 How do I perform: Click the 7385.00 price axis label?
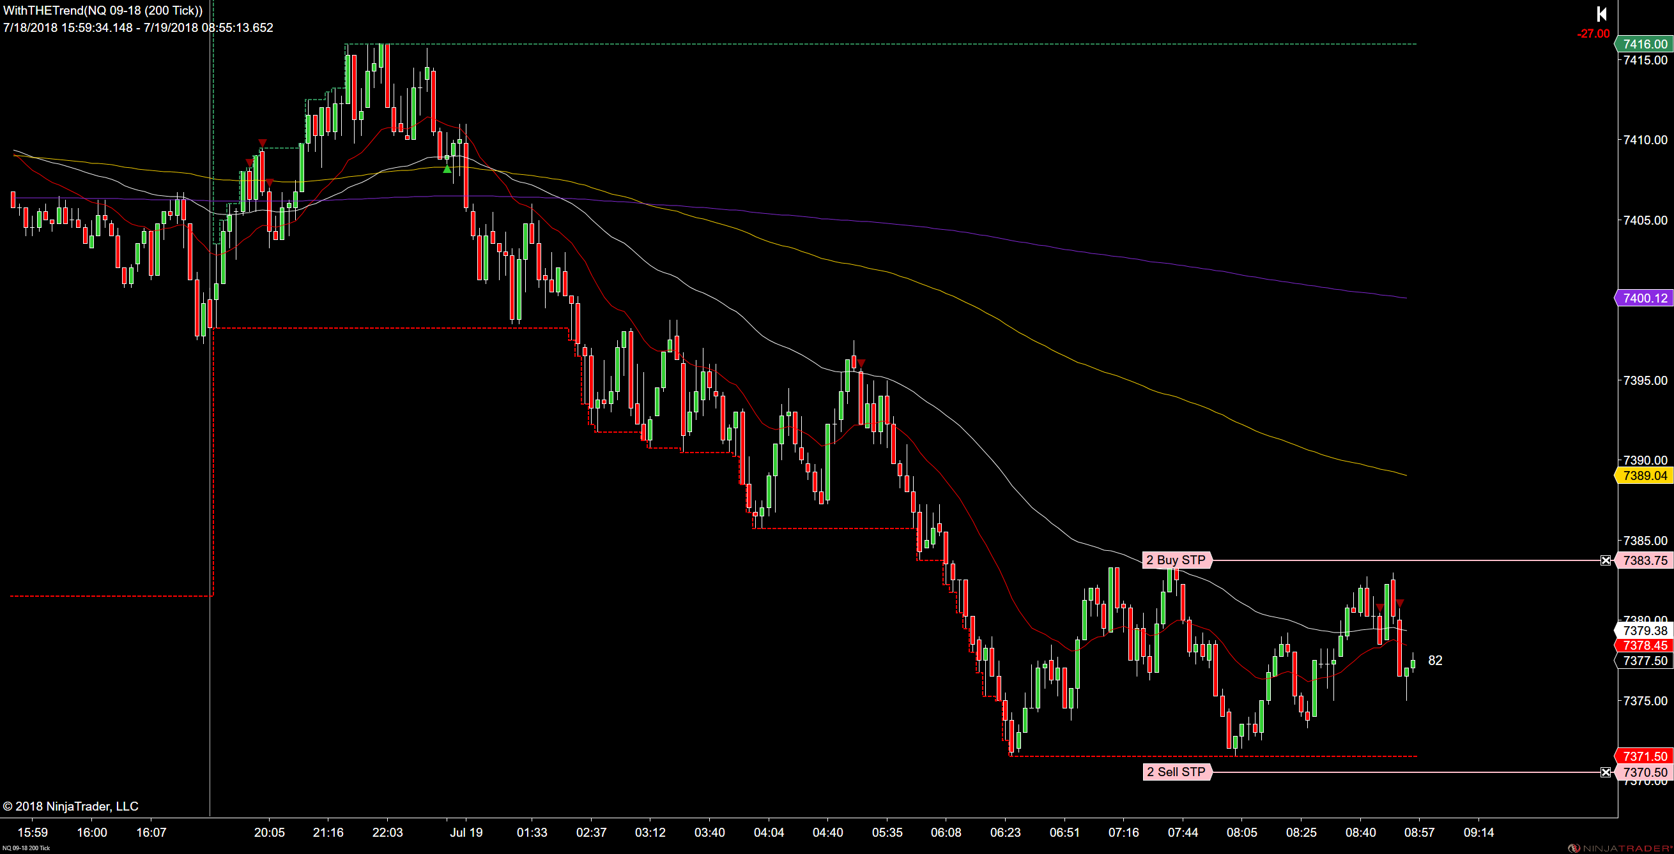point(1645,541)
